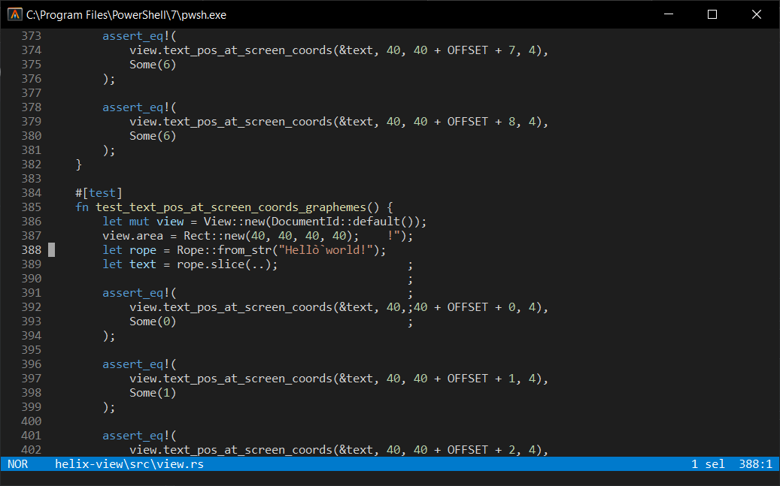Click 'OFFSET + 2' on line 402
Image resolution: width=780 pixels, height=486 pixels.
pyautogui.click(x=483, y=450)
